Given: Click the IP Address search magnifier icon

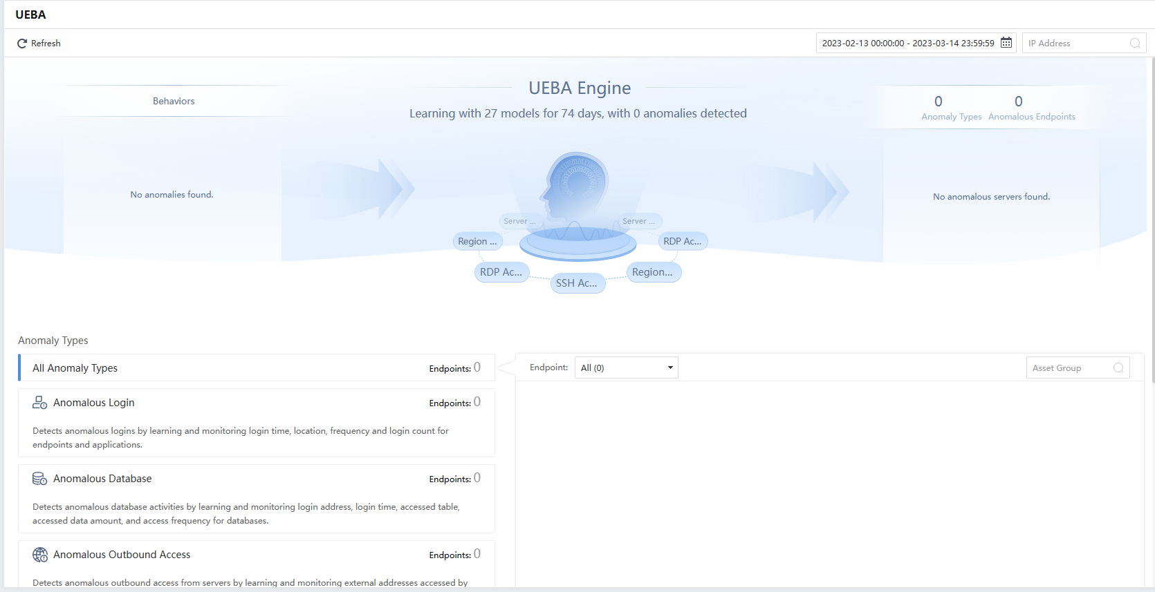Looking at the screenshot, I should point(1135,44).
